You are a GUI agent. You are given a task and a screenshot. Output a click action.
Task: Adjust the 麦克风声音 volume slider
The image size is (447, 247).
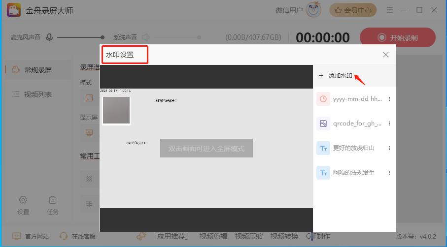[81, 37]
